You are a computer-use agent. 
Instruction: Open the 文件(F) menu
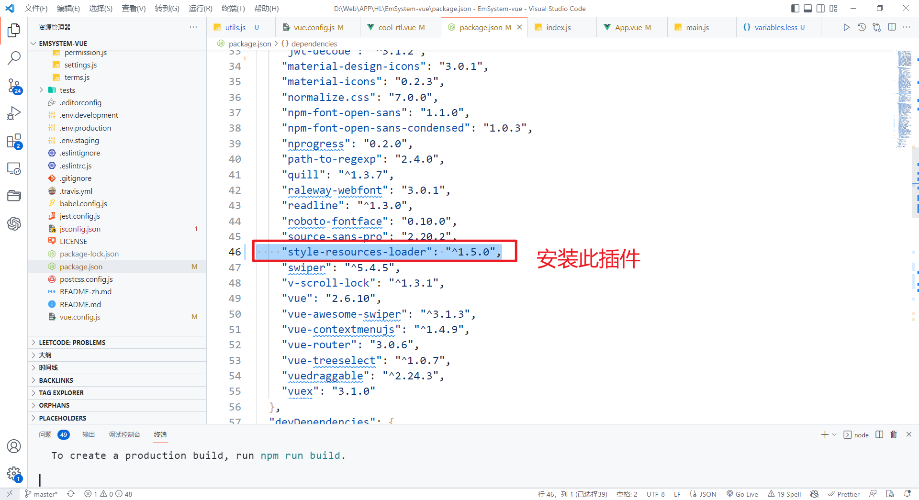(36, 8)
